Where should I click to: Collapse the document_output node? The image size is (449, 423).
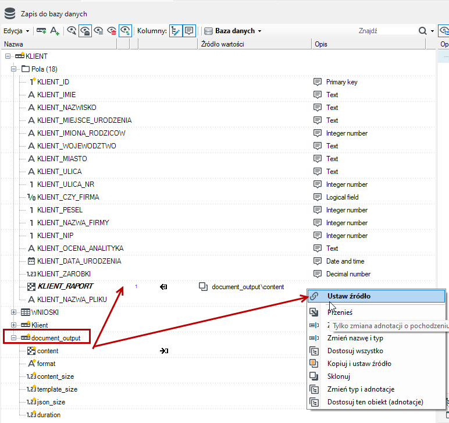pos(13,338)
